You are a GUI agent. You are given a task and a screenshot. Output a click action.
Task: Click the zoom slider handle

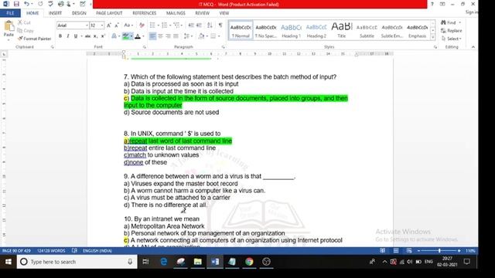click(439, 250)
